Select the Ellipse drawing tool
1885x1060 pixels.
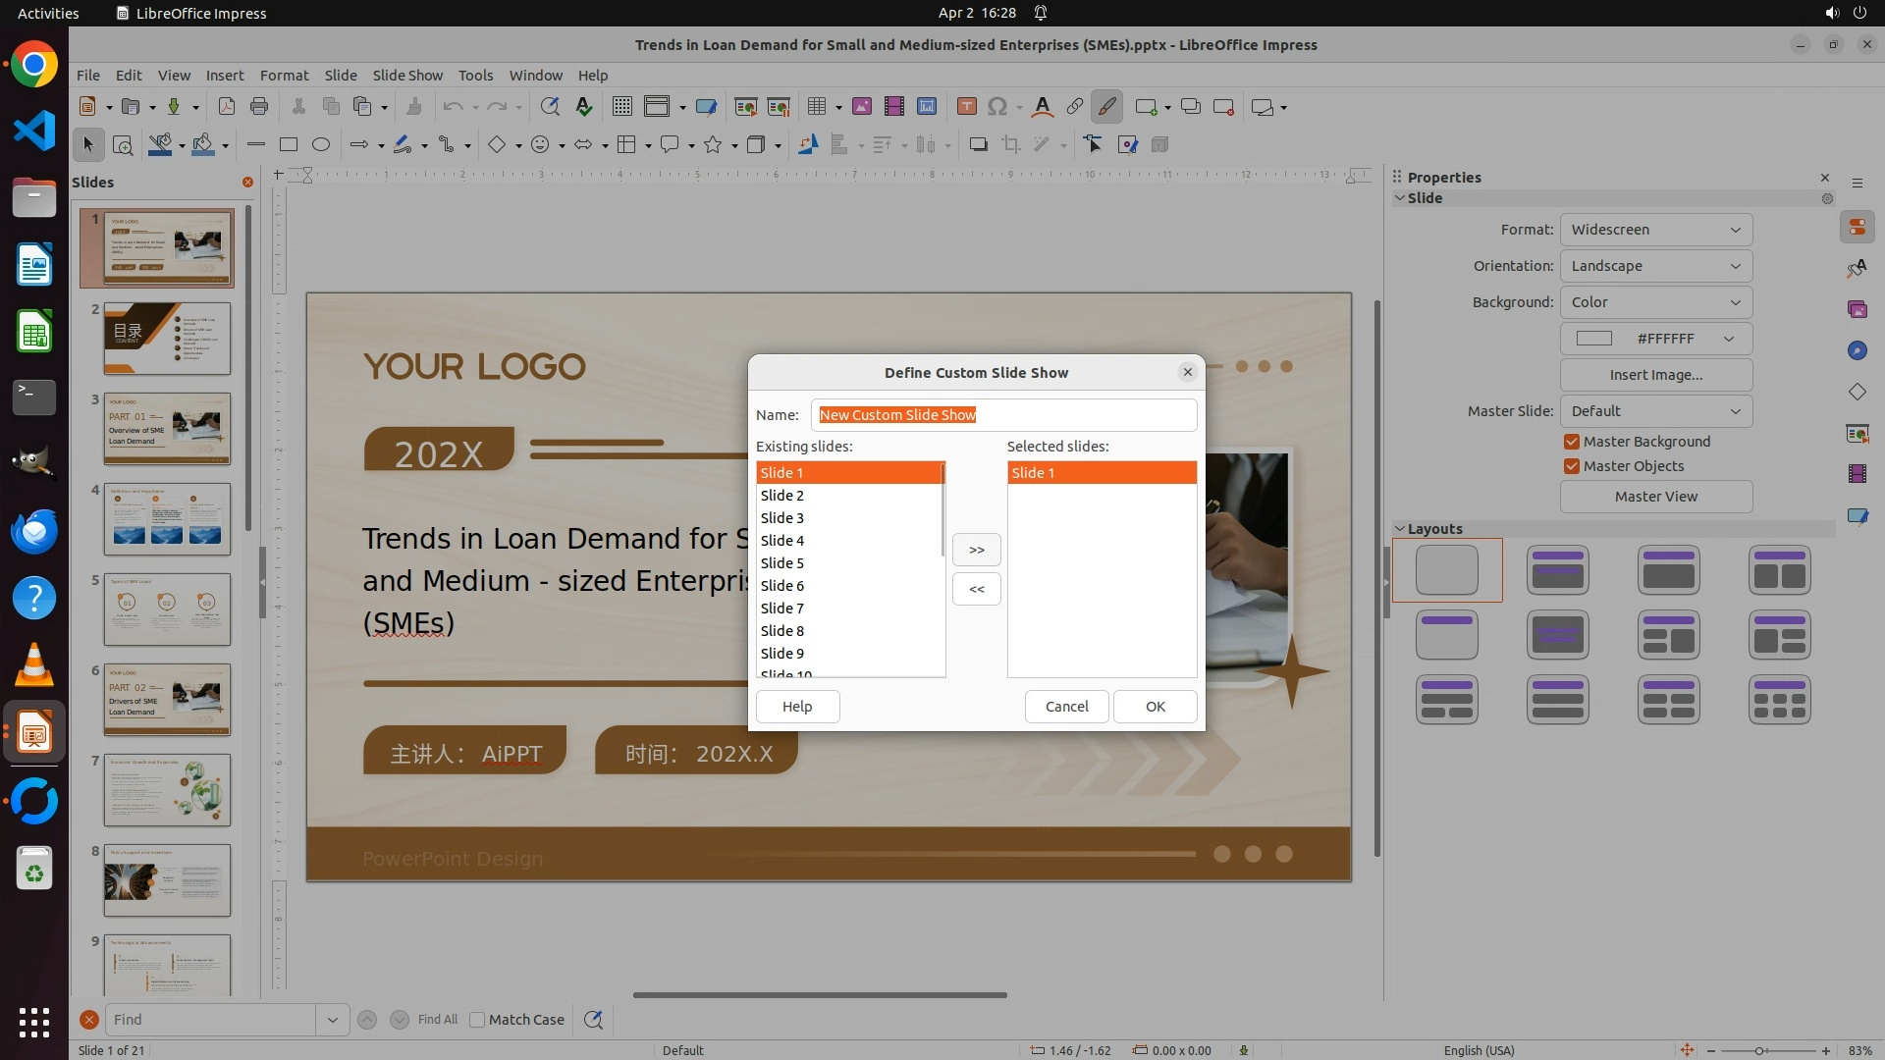tap(321, 145)
